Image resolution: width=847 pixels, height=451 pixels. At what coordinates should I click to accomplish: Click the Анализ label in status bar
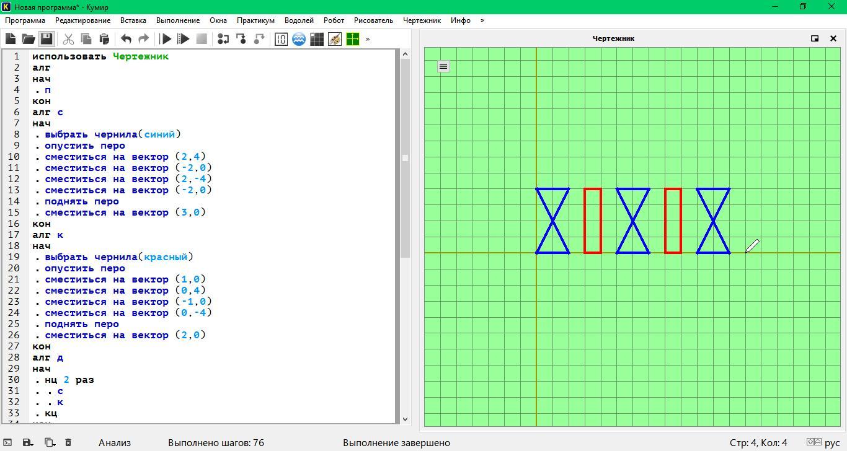(115, 442)
